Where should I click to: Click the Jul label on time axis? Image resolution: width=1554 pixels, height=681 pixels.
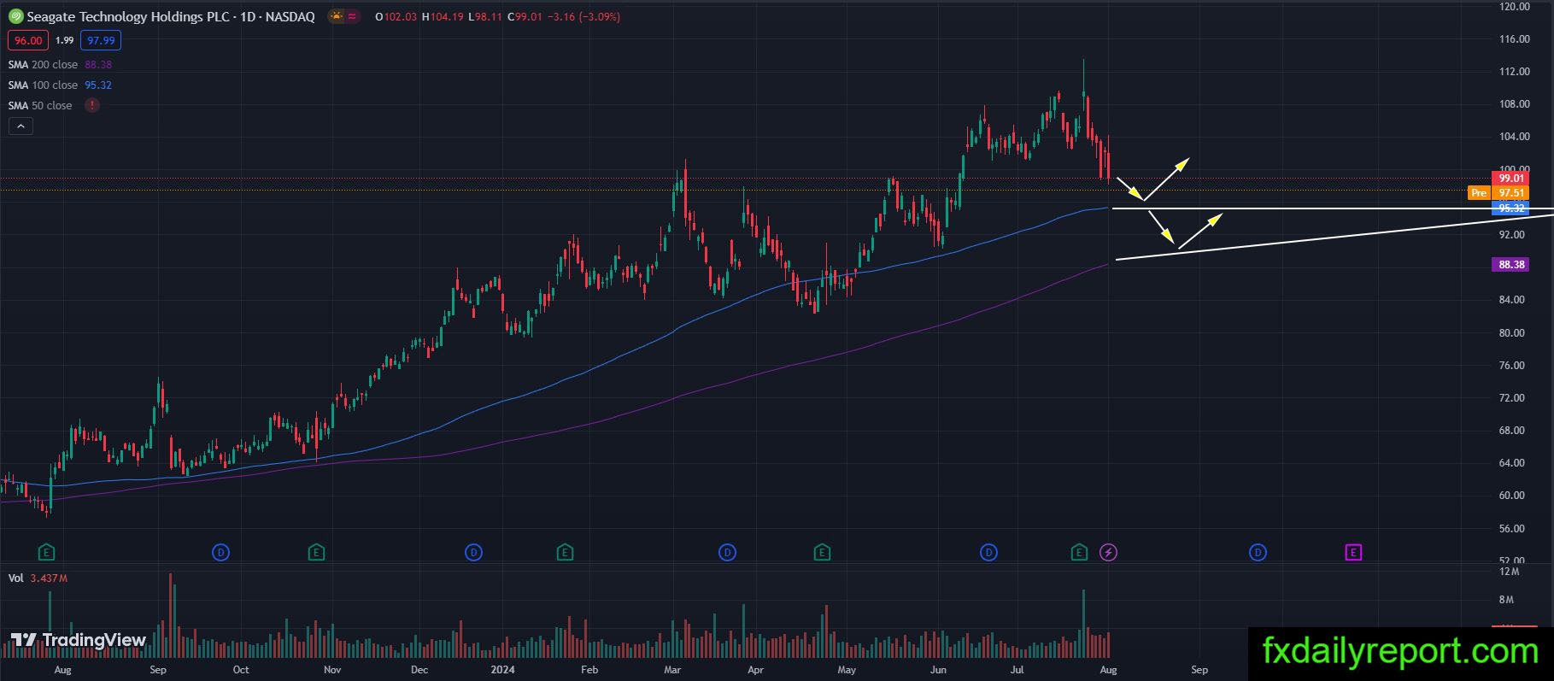[1017, 670]
